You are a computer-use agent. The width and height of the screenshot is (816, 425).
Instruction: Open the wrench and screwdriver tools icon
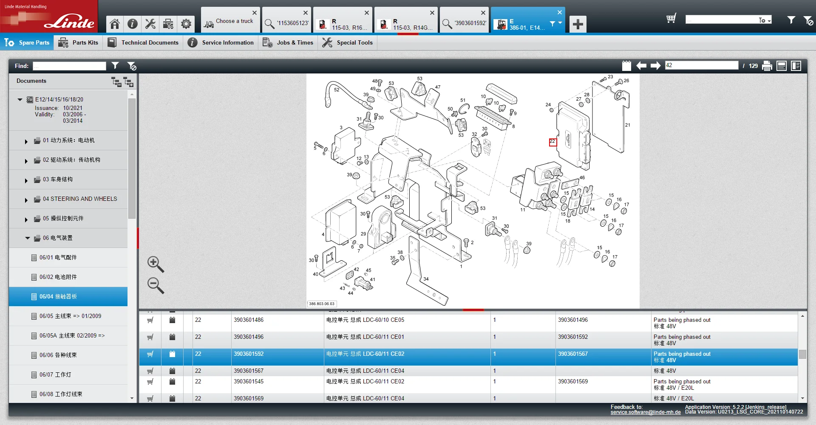(150, 24)
